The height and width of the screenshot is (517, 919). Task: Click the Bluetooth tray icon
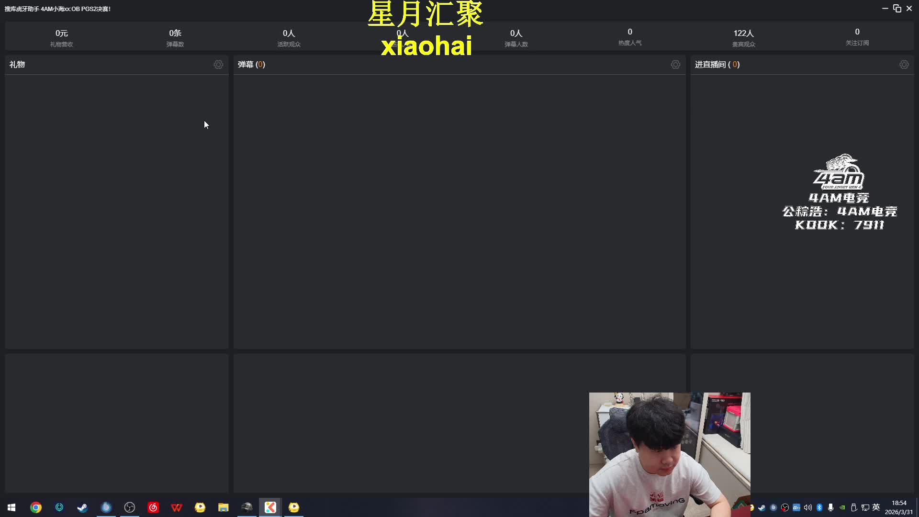(x=819, y=507)
